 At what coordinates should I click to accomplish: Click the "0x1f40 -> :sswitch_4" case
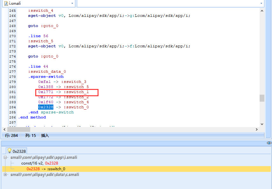tap(64, 102)
